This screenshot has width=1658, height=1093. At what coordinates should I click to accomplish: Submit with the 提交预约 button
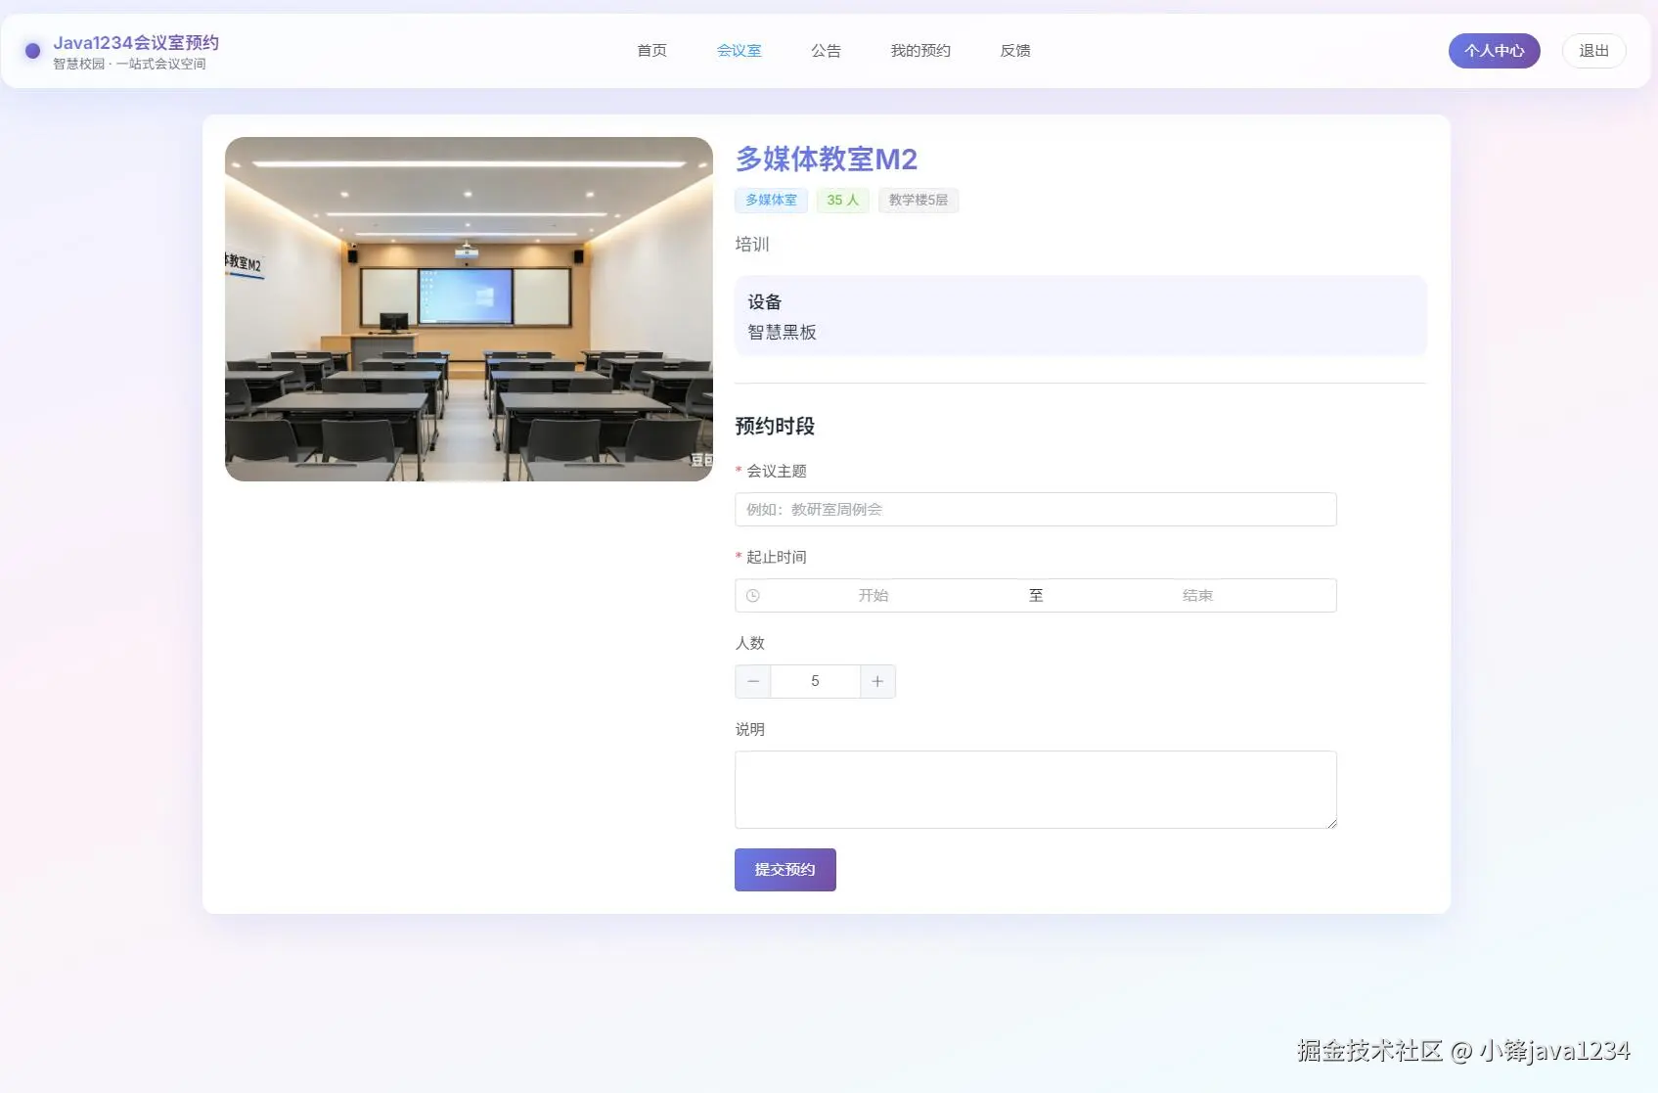(784, 870)
